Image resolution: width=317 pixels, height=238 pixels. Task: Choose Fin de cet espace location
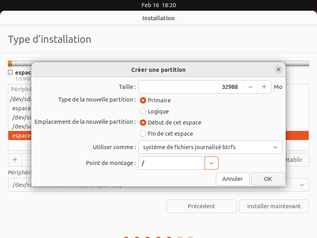point(143,134)
